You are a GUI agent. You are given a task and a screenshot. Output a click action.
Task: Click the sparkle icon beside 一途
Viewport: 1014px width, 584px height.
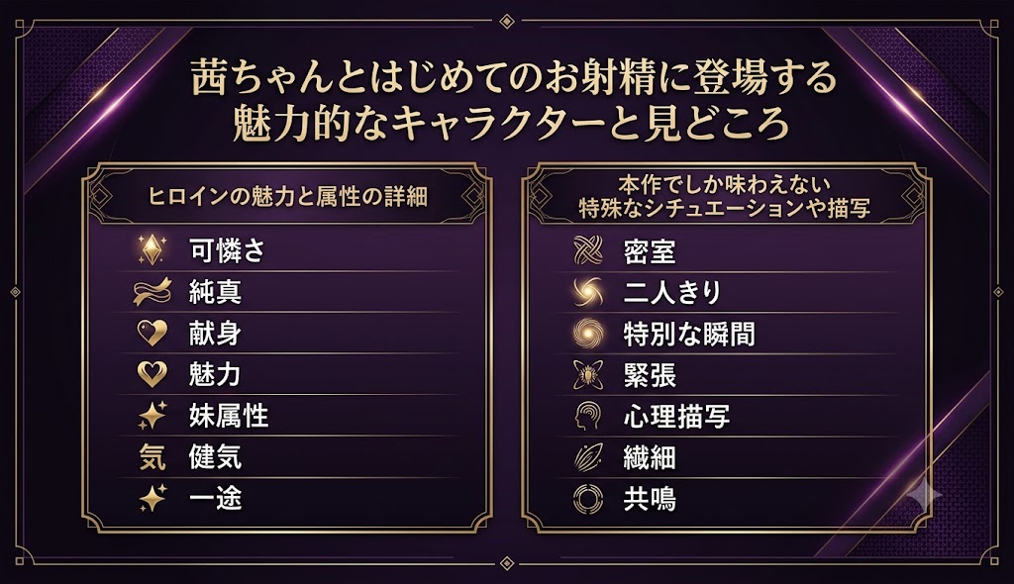pos(152,498)
